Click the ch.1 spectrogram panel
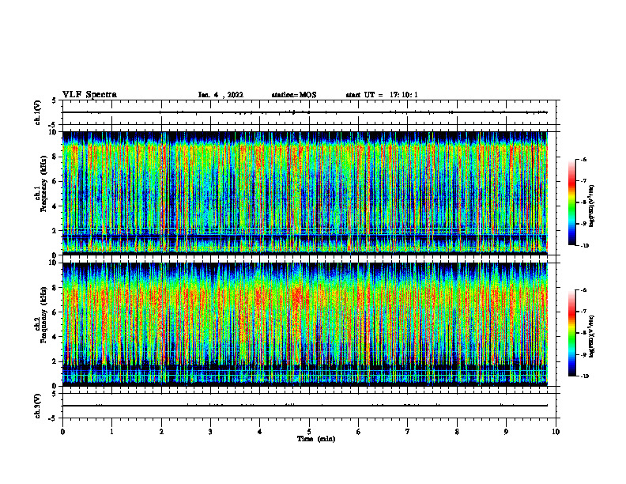 click(x=305, y=193)
